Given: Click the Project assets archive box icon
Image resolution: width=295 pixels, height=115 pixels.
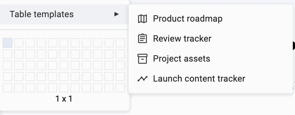Looking at the screenshot, I should click(x=142, y=59).
